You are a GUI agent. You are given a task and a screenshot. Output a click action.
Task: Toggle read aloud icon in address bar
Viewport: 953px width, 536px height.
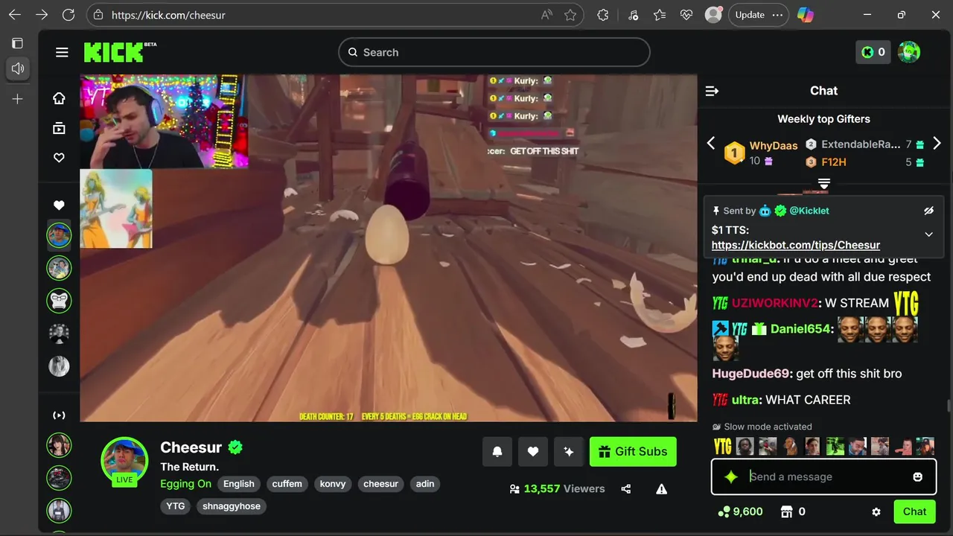pyautogui.click(x=546, y=15)
